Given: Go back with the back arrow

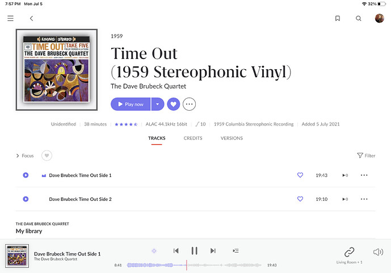Looking at the screenshot, I should (x=31, y=18).
